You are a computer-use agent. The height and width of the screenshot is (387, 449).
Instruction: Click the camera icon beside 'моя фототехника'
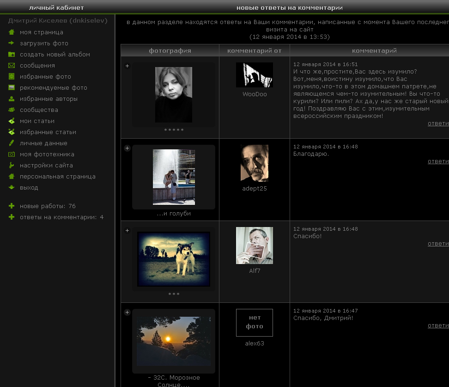(x=12, y=154)
